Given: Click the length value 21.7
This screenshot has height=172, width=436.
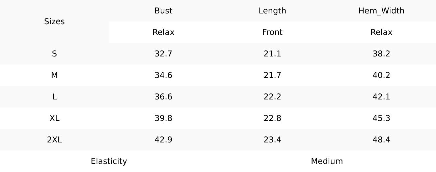Looking at the screenshot, I should pyautogui.click(x=272, y=75).
